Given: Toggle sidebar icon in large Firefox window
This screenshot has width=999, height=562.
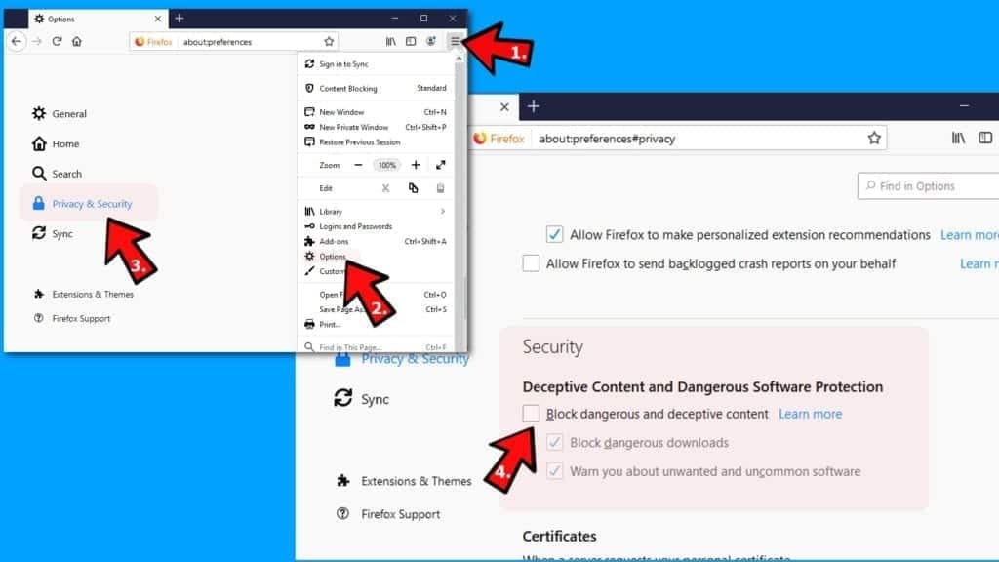Looking at the screenshot, I should pyautogui.click(x=985, y=138).
